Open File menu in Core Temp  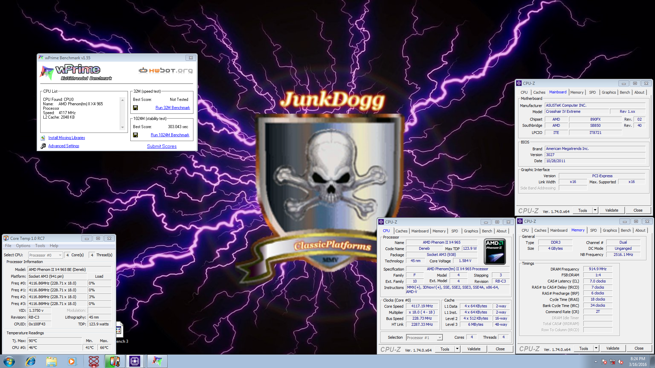coord(8,246)
